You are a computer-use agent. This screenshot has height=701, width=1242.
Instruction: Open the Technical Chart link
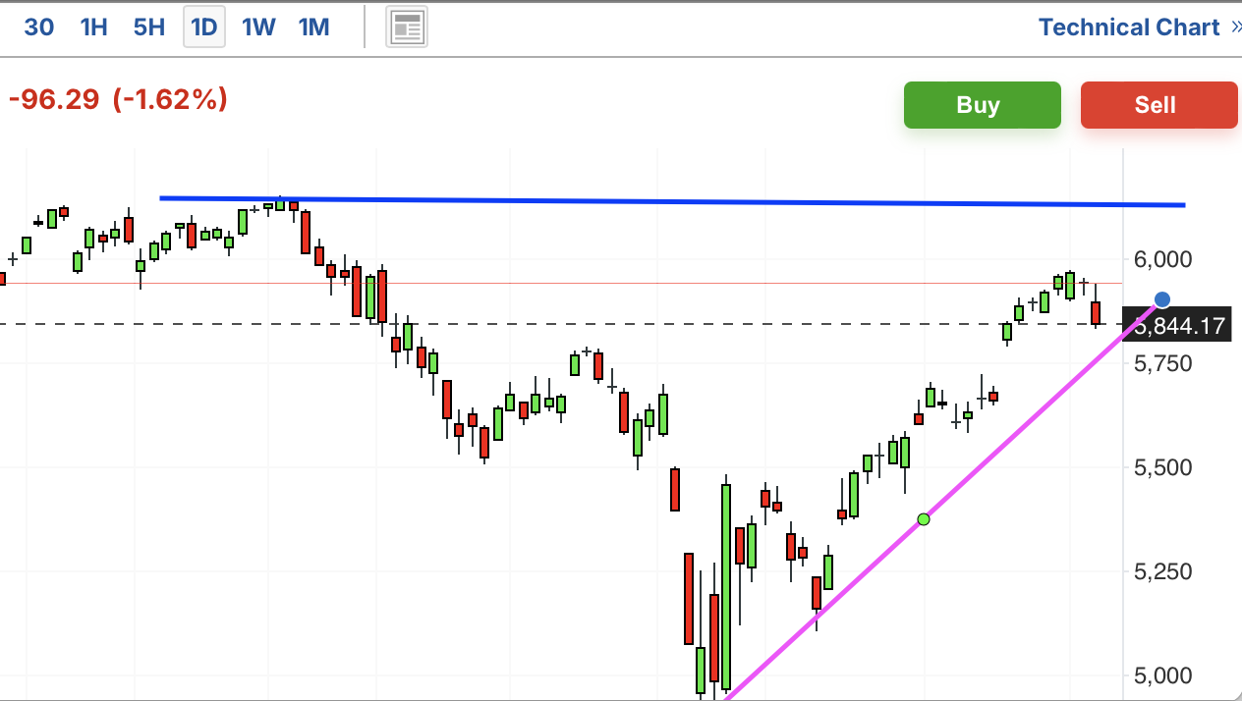pos(1129,27)
